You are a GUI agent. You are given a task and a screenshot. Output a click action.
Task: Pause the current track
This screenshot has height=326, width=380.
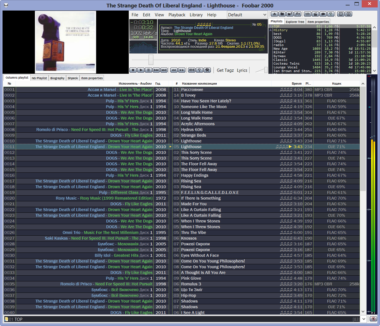pos(148,70)
